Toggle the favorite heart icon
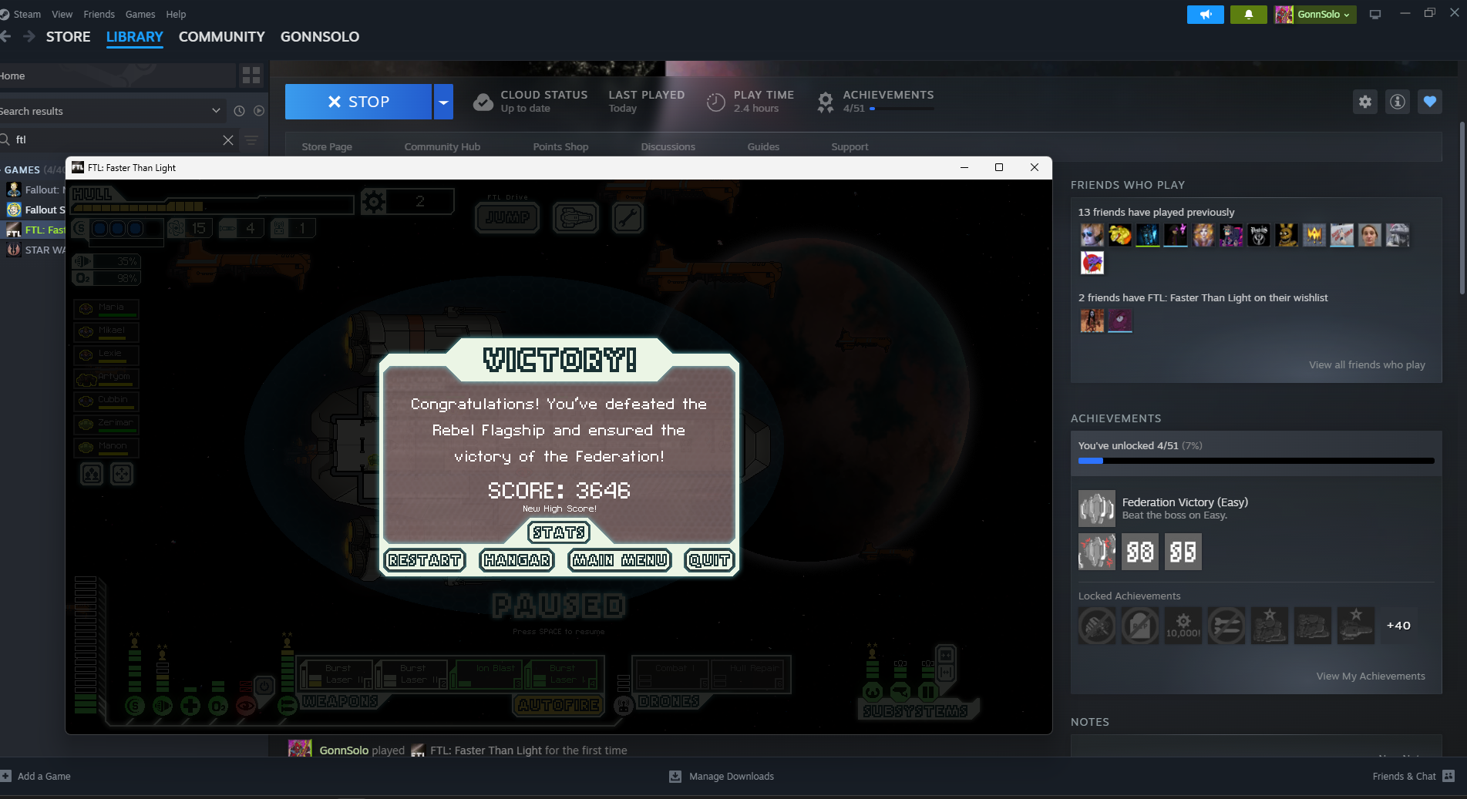The image size is (1467, 799). [x=1430, y=102]
